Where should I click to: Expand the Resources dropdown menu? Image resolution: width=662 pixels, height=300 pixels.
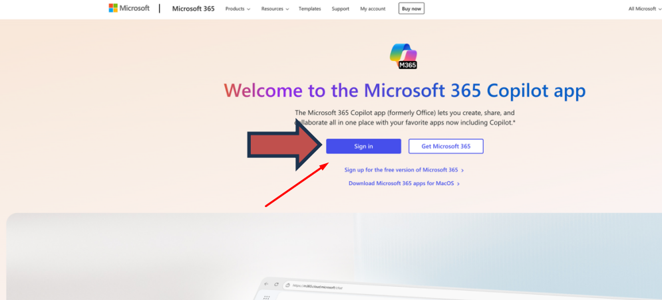tap(275, 9)
